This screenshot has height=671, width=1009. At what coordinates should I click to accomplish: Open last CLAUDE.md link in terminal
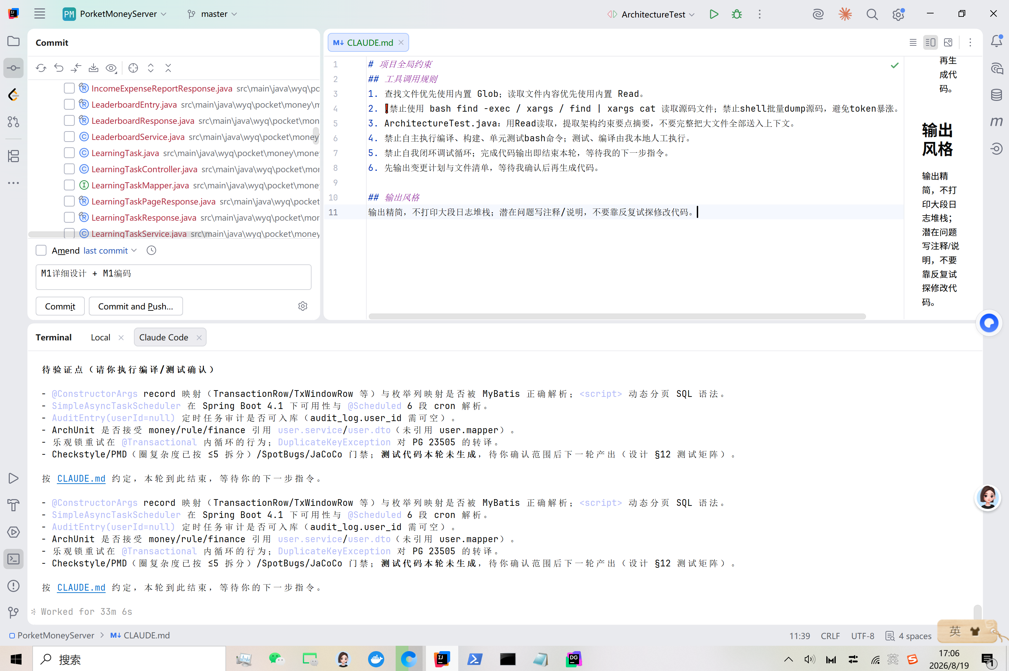click(81, 588)
